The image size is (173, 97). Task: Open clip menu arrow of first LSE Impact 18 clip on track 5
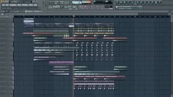[x=34, y=38]
